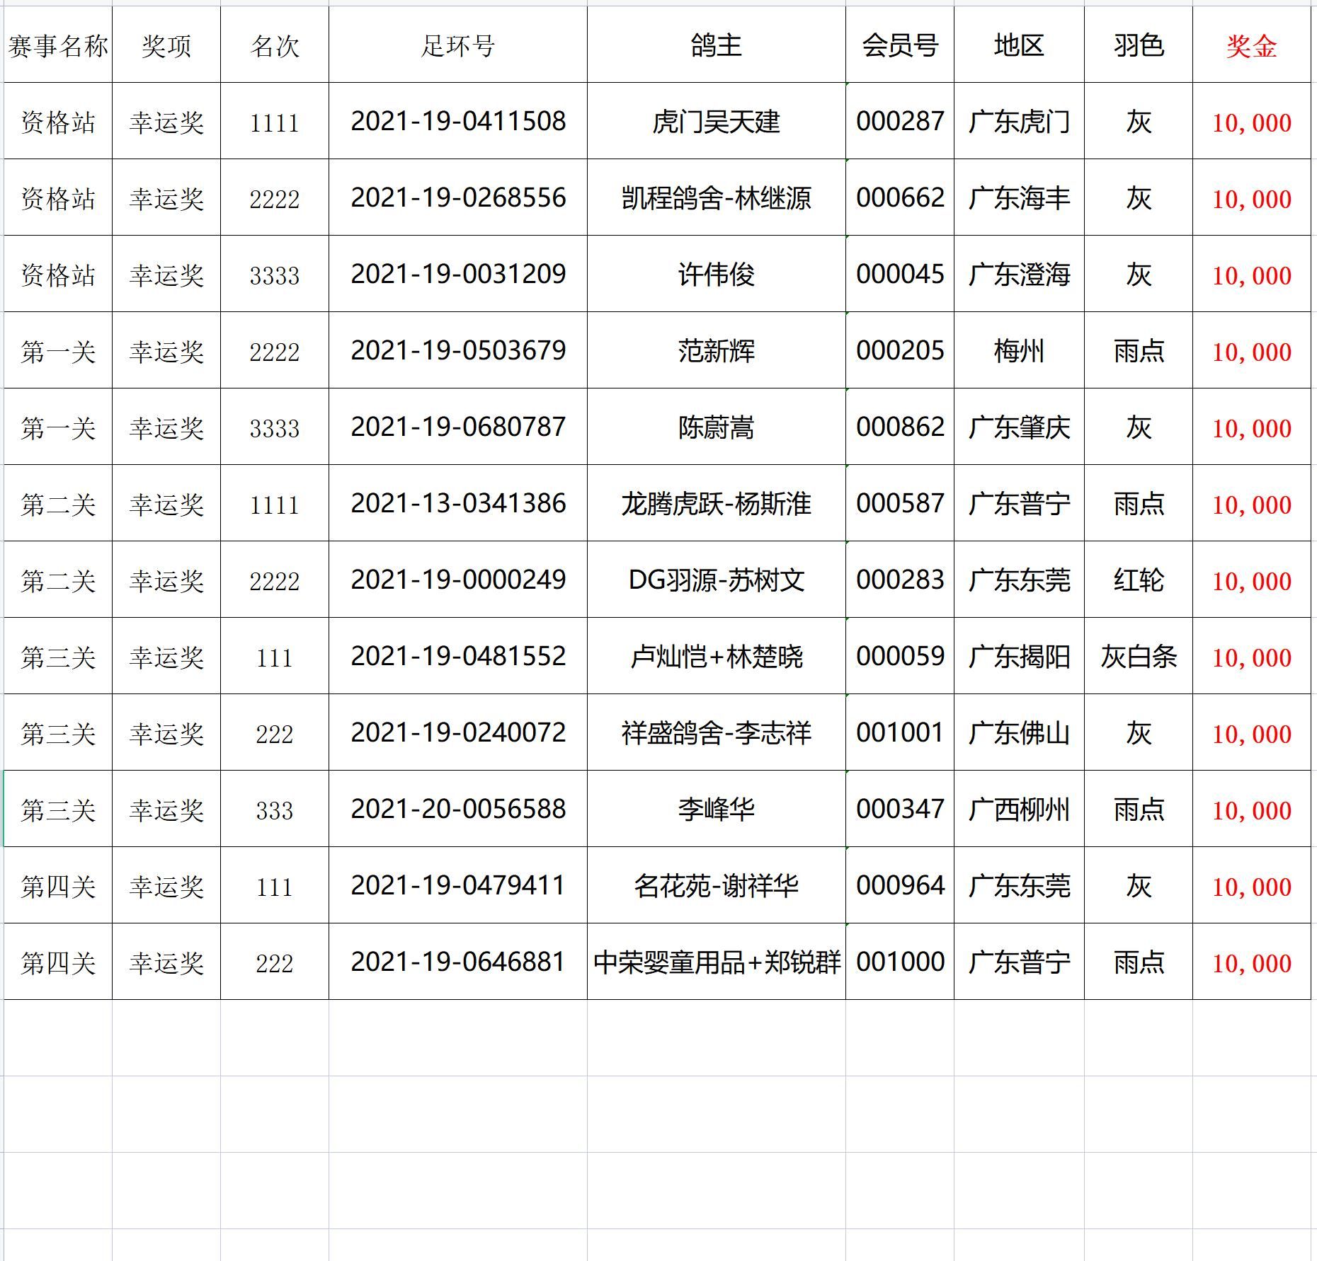Select region cell 广东佛山
Image resolution: width=1317 pixels, height=1261 pixels.
coord(1019,732)
